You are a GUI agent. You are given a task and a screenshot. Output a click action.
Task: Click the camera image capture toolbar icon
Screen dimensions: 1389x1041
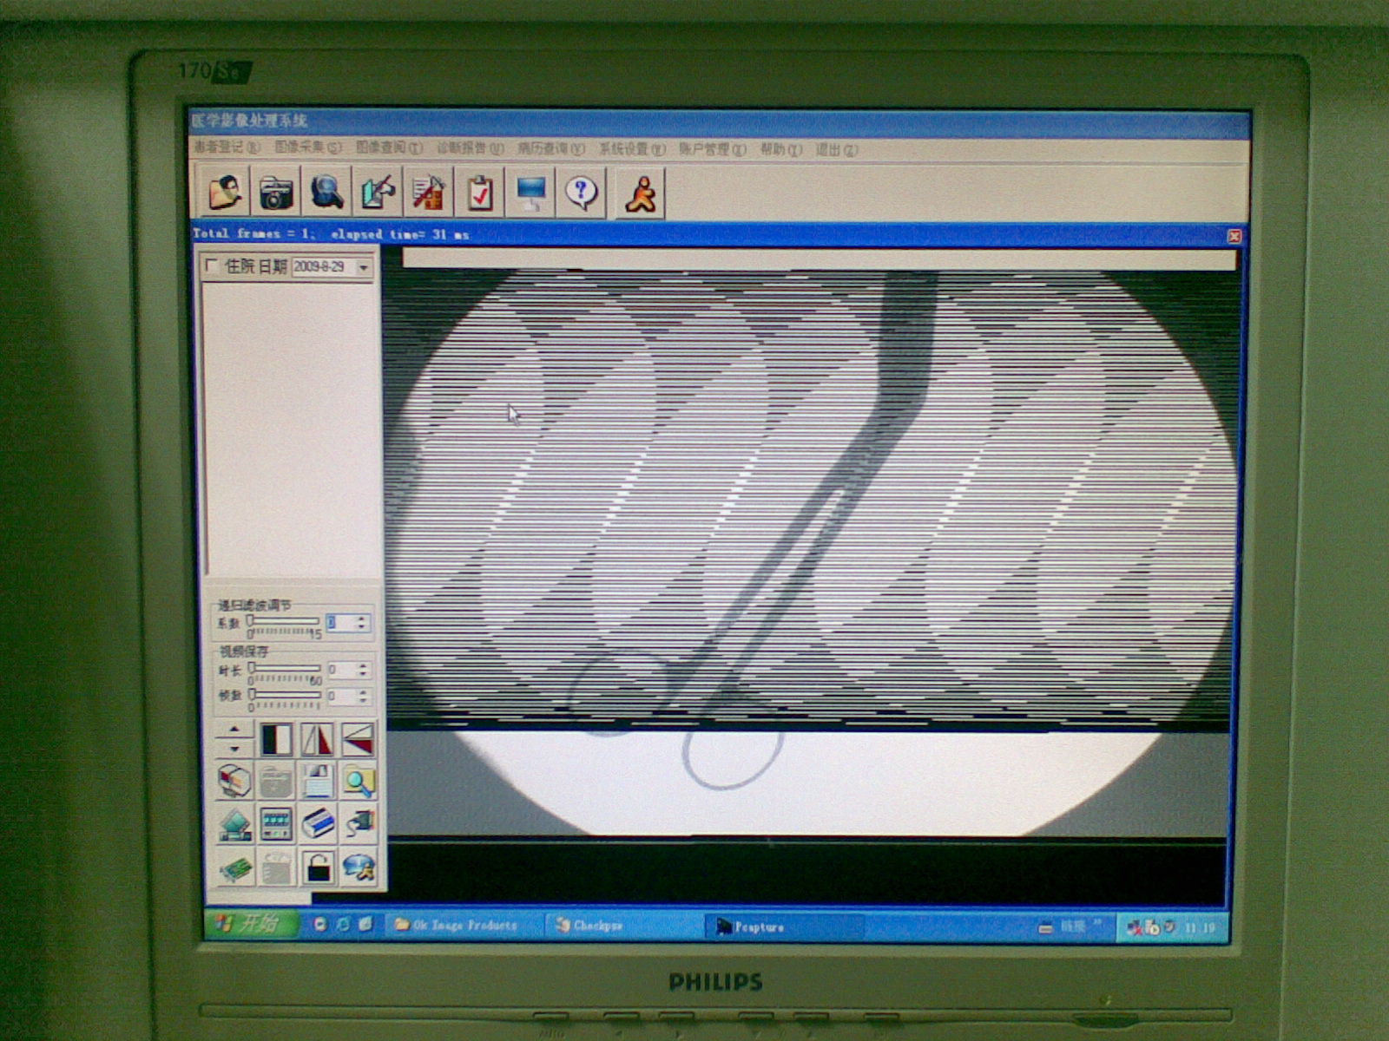pos(275,192)
